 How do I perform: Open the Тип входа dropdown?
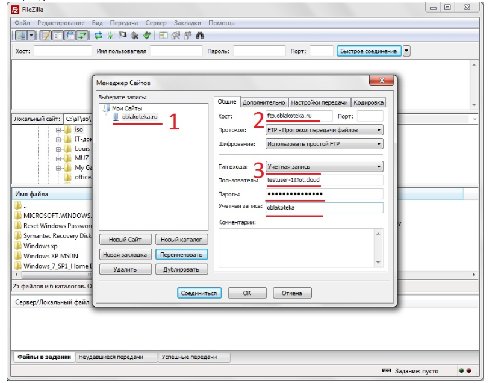point(378,166)
